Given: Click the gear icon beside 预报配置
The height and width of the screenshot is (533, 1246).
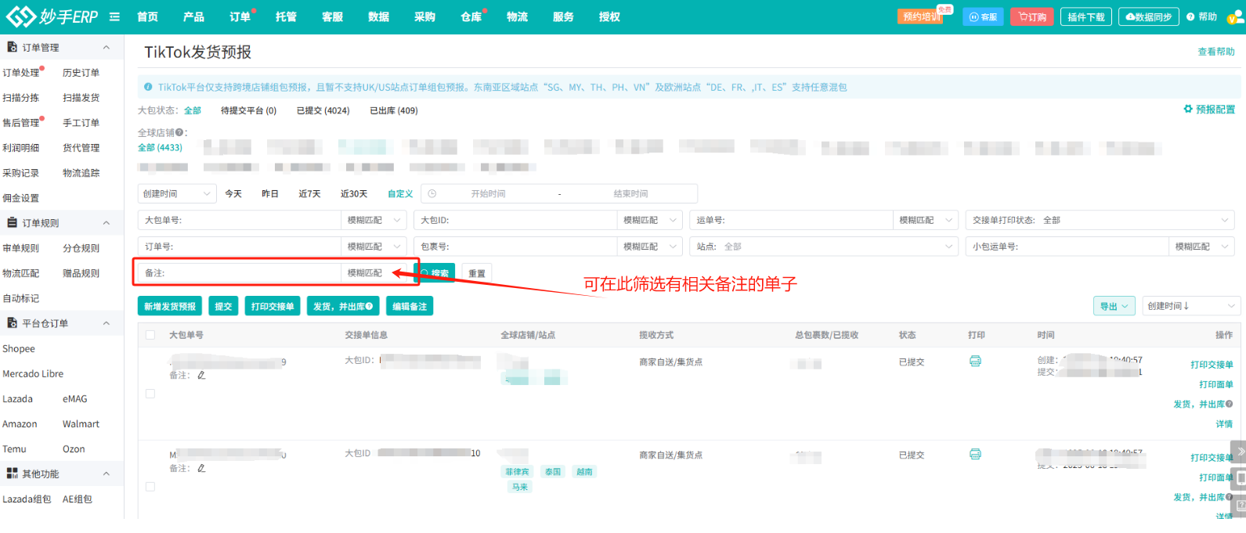Looking at the screenshot, I should 1188,109.
